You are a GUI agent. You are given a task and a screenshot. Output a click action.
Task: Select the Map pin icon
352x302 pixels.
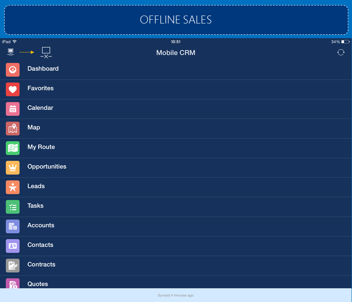(13, 128)
